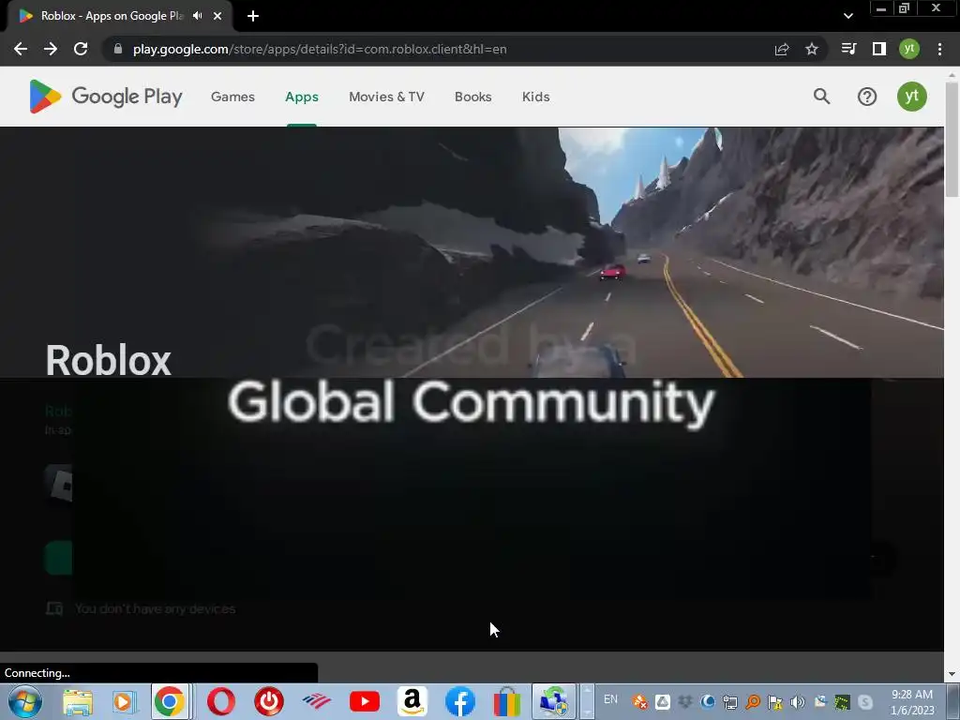Open Amazon taskbar shortcut

coord(412,701)
